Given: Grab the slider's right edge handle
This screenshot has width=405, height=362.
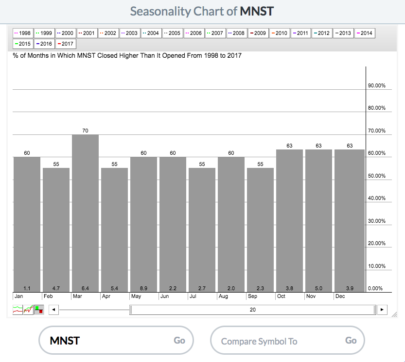Looking at the screenshot, I should pyautogui.click(x=375, y=310).
